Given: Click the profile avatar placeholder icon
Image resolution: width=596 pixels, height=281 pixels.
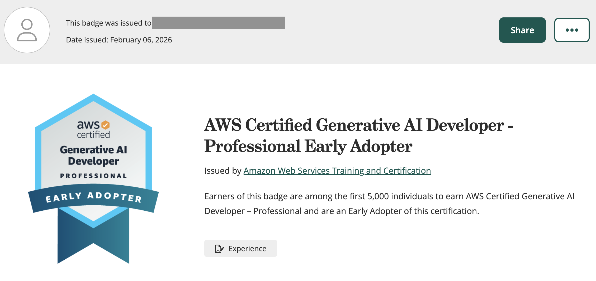Looking at the screenshot, I should coord(27,30).
